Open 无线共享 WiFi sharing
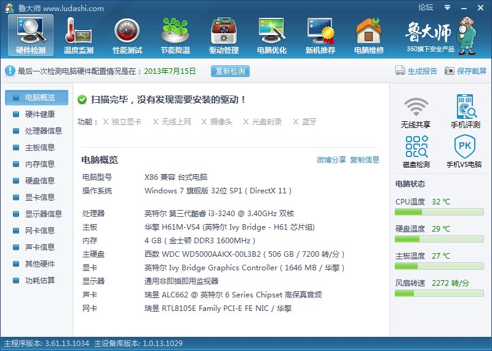The height and width of the screenshot is (351, 492). tap(416, 112)
